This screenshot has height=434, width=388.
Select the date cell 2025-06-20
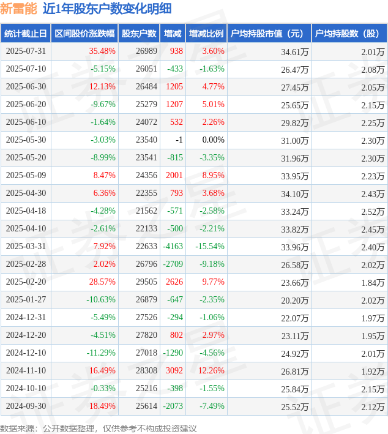[26, 104]
